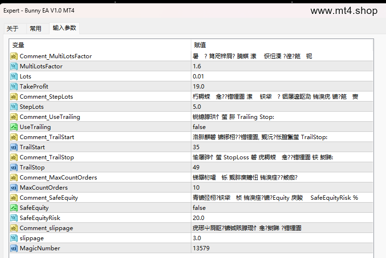Click the TrailStart integer icon
This screenshot has width=386, height=258.
(14, 147)
